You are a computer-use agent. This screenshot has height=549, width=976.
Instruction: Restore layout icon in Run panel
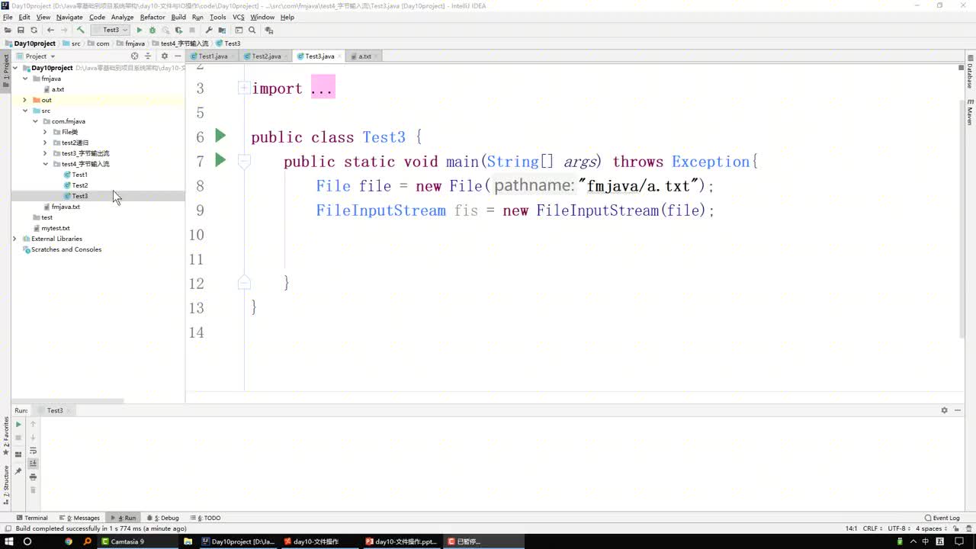tap(18, 454)
